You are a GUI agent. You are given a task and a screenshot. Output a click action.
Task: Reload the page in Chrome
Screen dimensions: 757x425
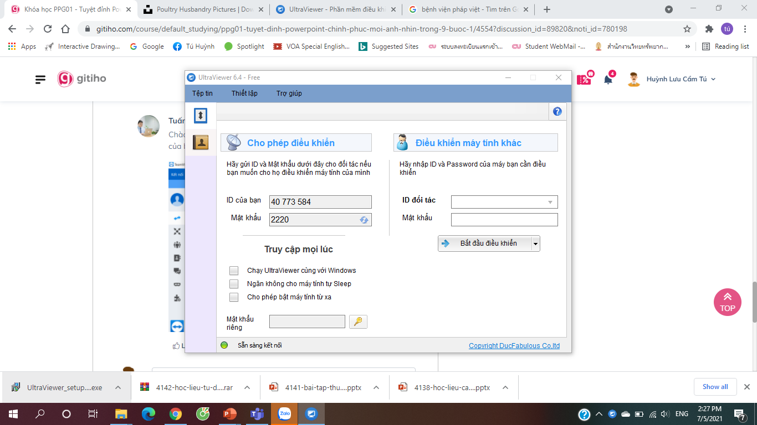(x=48, y=29)
